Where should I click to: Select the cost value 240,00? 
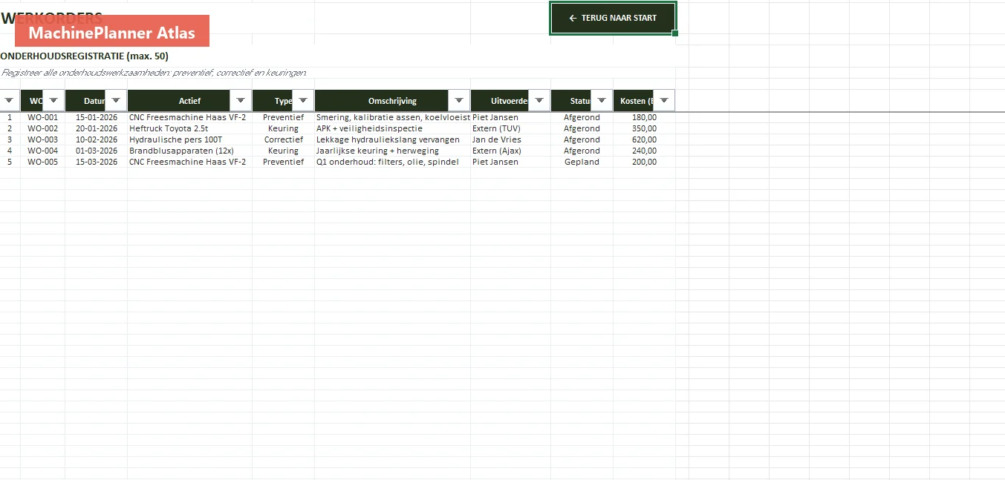point(644,151)
